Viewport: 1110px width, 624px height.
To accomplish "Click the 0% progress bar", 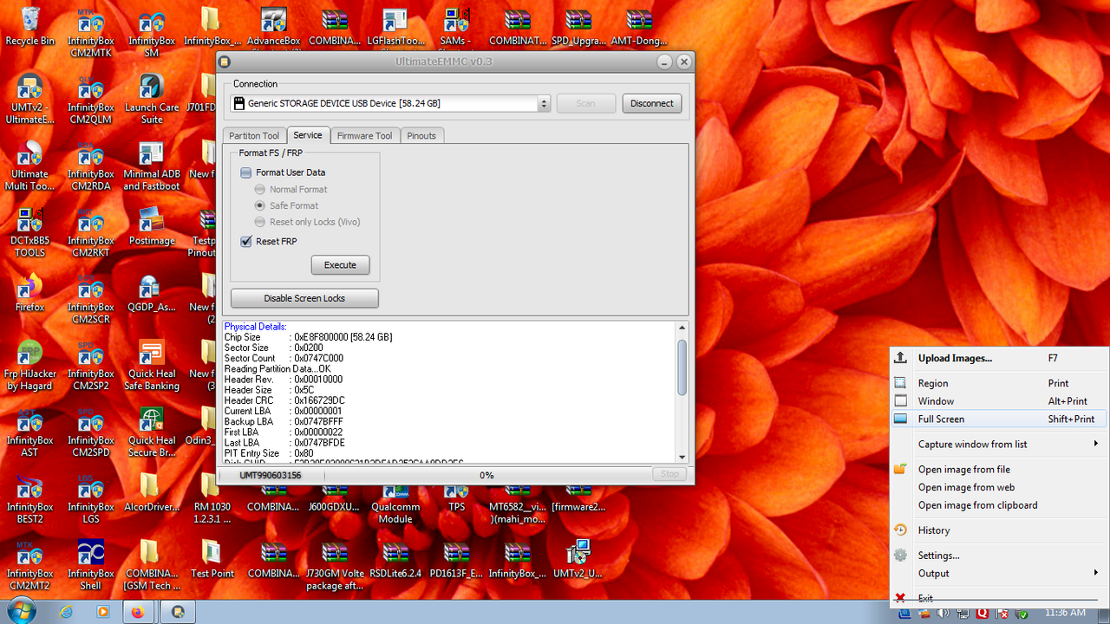I will click(x=486, y=474).
